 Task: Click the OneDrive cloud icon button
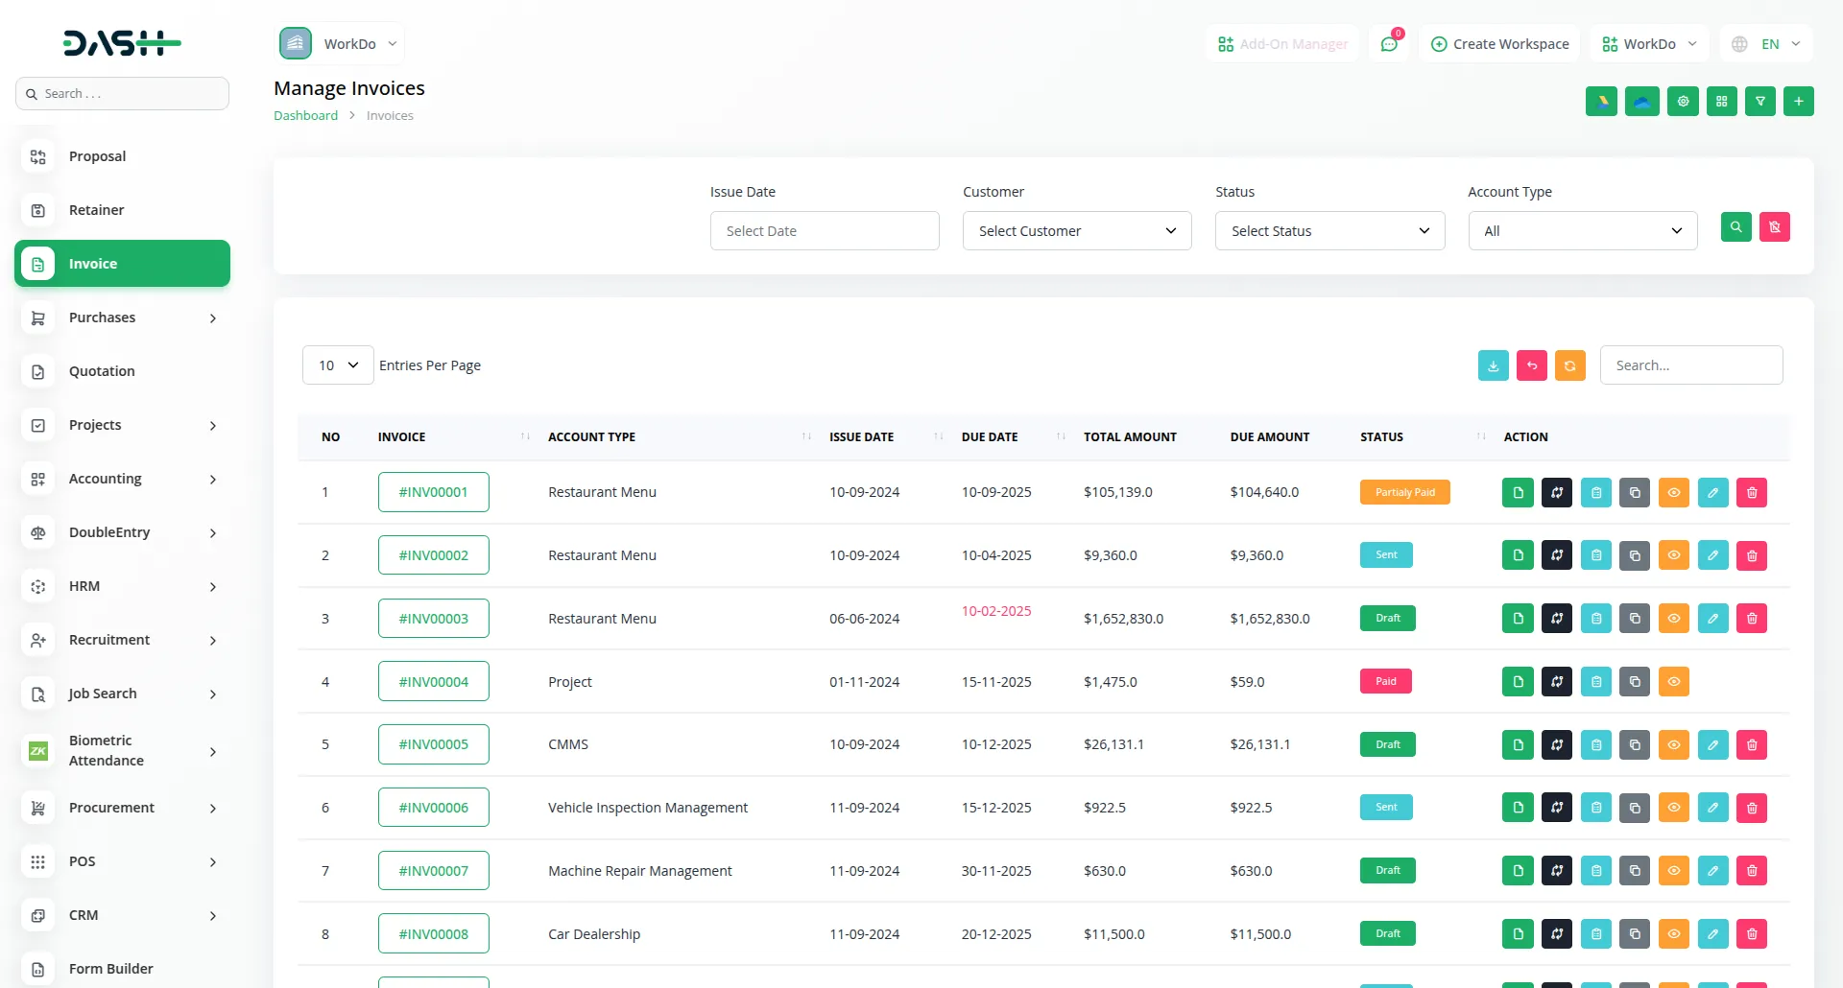pos(1641,101)
